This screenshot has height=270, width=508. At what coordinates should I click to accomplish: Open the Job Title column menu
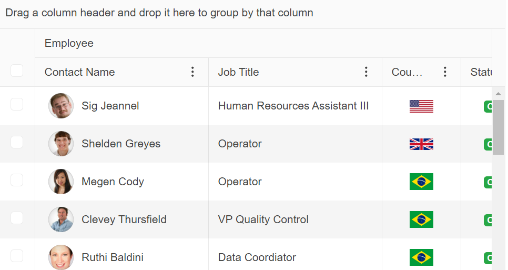(367, 72)
